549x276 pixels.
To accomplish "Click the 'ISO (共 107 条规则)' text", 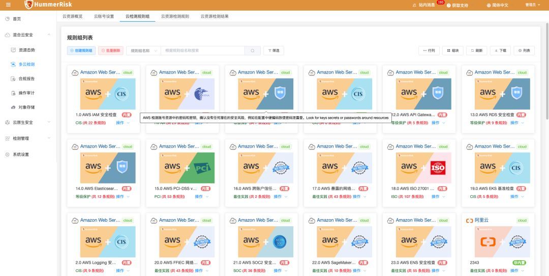I will (407, 197).
